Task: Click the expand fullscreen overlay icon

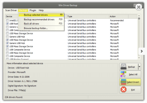Action: [x=139, y=7]
